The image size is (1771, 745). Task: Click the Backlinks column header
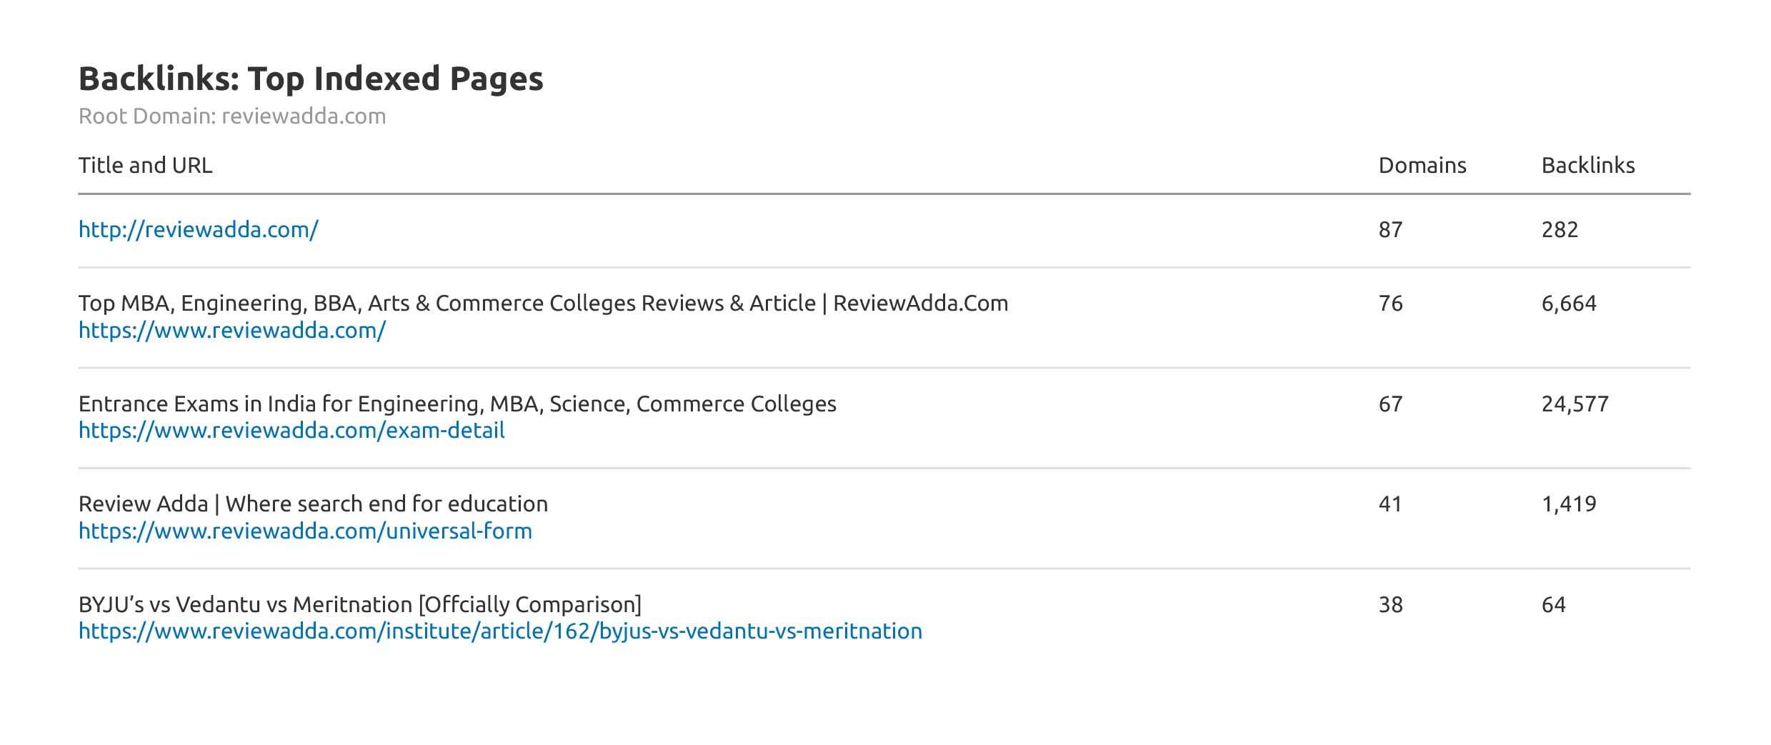[1587, 166]
